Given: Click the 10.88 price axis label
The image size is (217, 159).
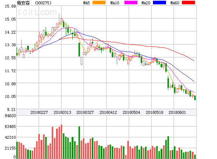Looking at the screenshot, I should pos(10,84).
